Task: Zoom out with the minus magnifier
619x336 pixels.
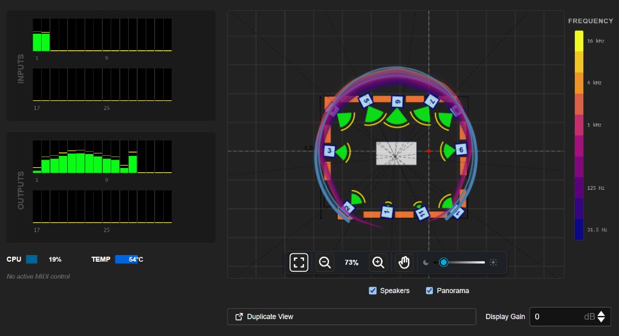Action: pyautogui.click(x=325, y=262)
